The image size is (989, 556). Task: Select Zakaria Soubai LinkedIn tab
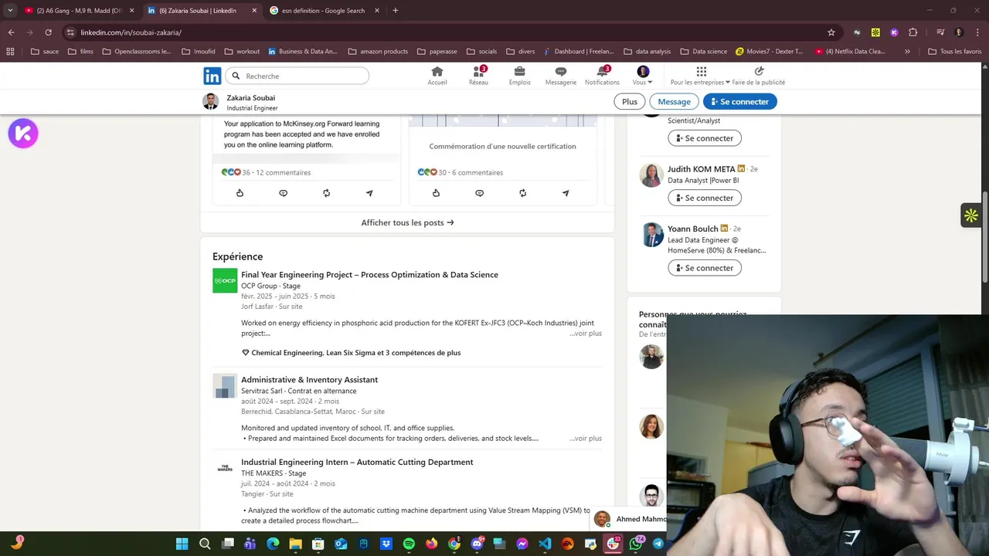tap(202, 11)
